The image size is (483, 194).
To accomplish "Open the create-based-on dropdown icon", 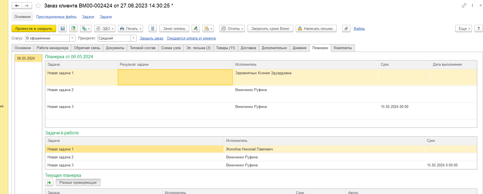I will point(86,28).
